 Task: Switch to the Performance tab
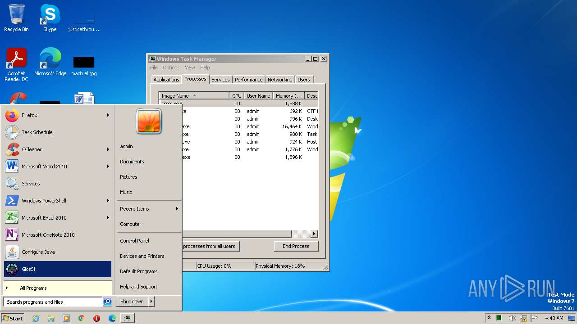tap(248, 80)
